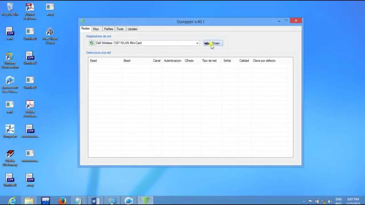Close the Dumpper window
This screenshot has height=205, width=365.
(296, 20)
